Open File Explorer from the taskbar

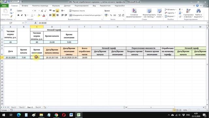pos(41,115)
